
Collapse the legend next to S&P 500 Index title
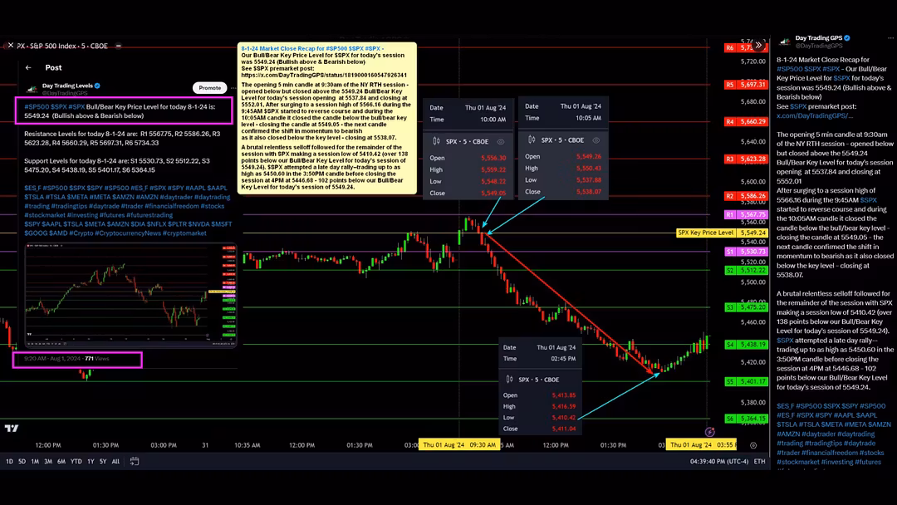coord(119,46)
